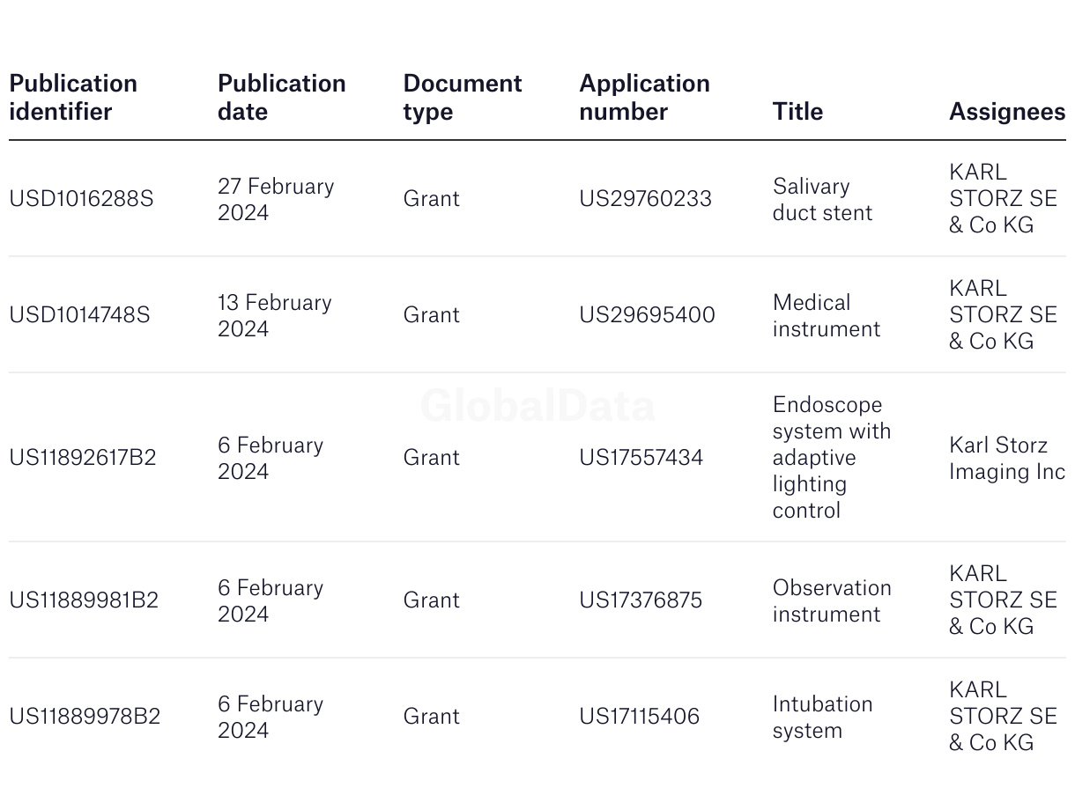Click the Publication date column header
Viewport: 1075px width, 810px height.
coord(281,97)
